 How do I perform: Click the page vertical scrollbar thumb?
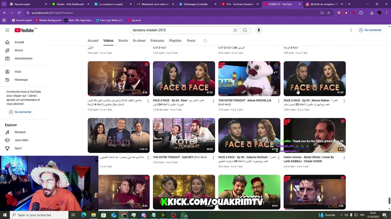coord(389,201)
